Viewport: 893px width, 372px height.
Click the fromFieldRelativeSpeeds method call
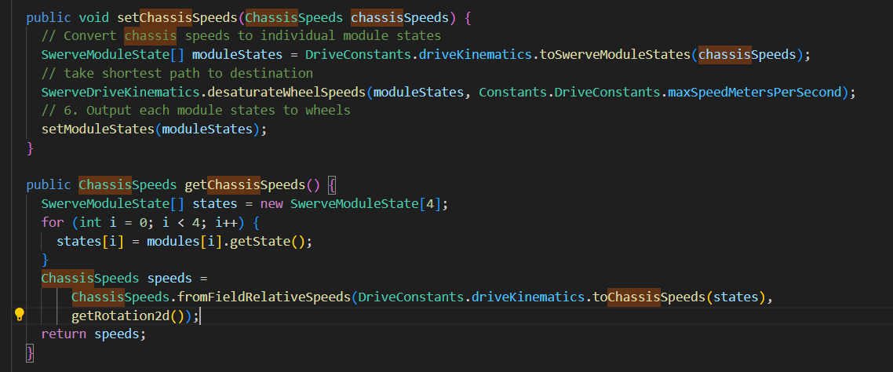tap(264, 297)
